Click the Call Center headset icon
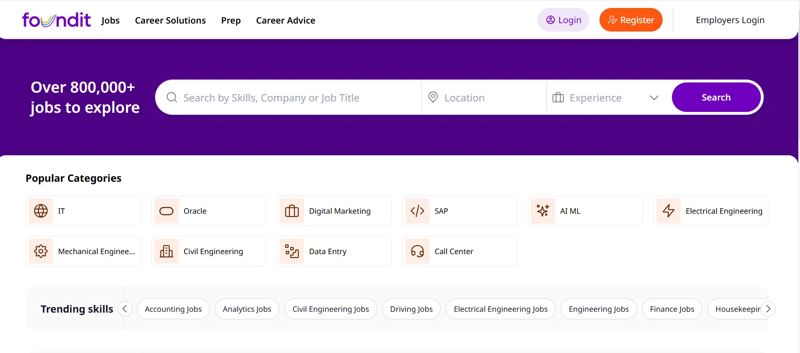The width and height of the screenshot is (800, 353). 417,251
